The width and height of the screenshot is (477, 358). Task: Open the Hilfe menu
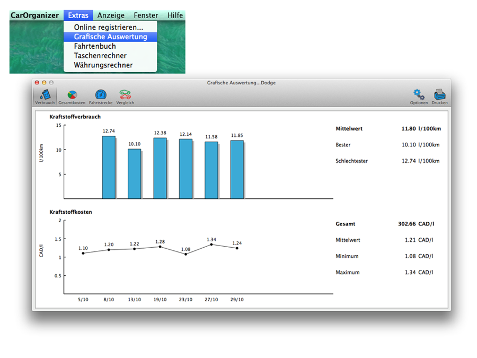[175, 15]
